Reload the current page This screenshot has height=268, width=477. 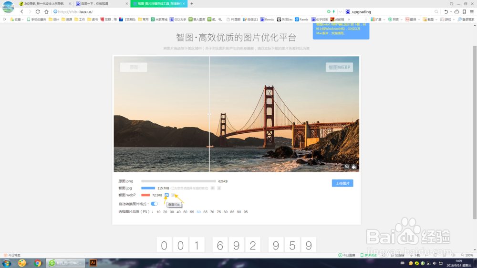pos(38,11)
